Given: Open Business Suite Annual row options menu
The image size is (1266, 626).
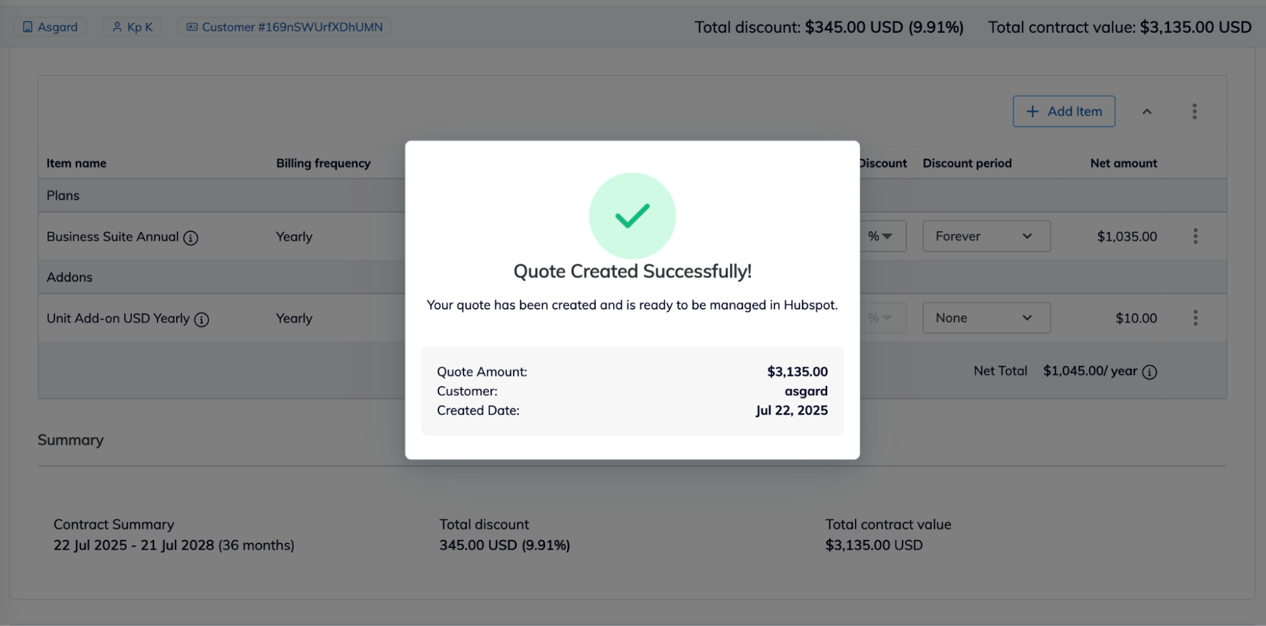Looking at the screenshot, I should pyautogui.click(x=1195, y=236).
